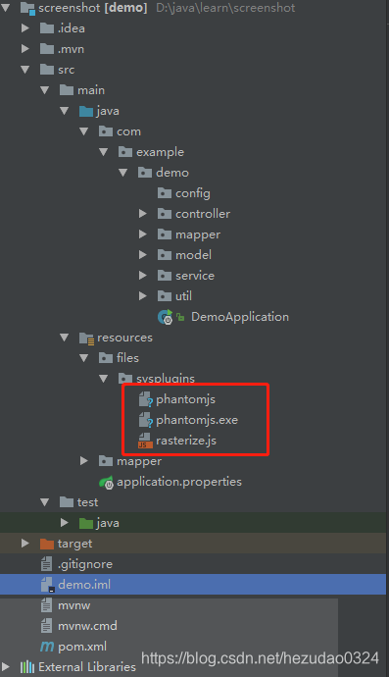Expand the controller package
The width and height of the screenshot is (389, 677).
click(x=143, y=214)
